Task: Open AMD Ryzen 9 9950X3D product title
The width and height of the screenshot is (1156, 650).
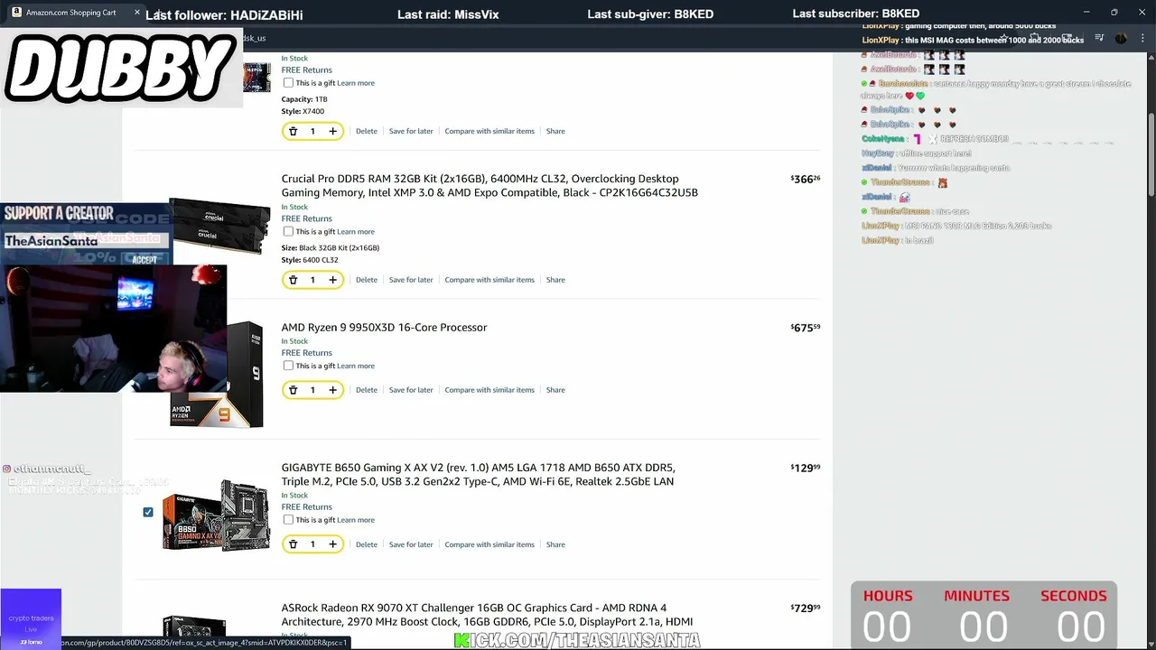Action: [384, 328]
